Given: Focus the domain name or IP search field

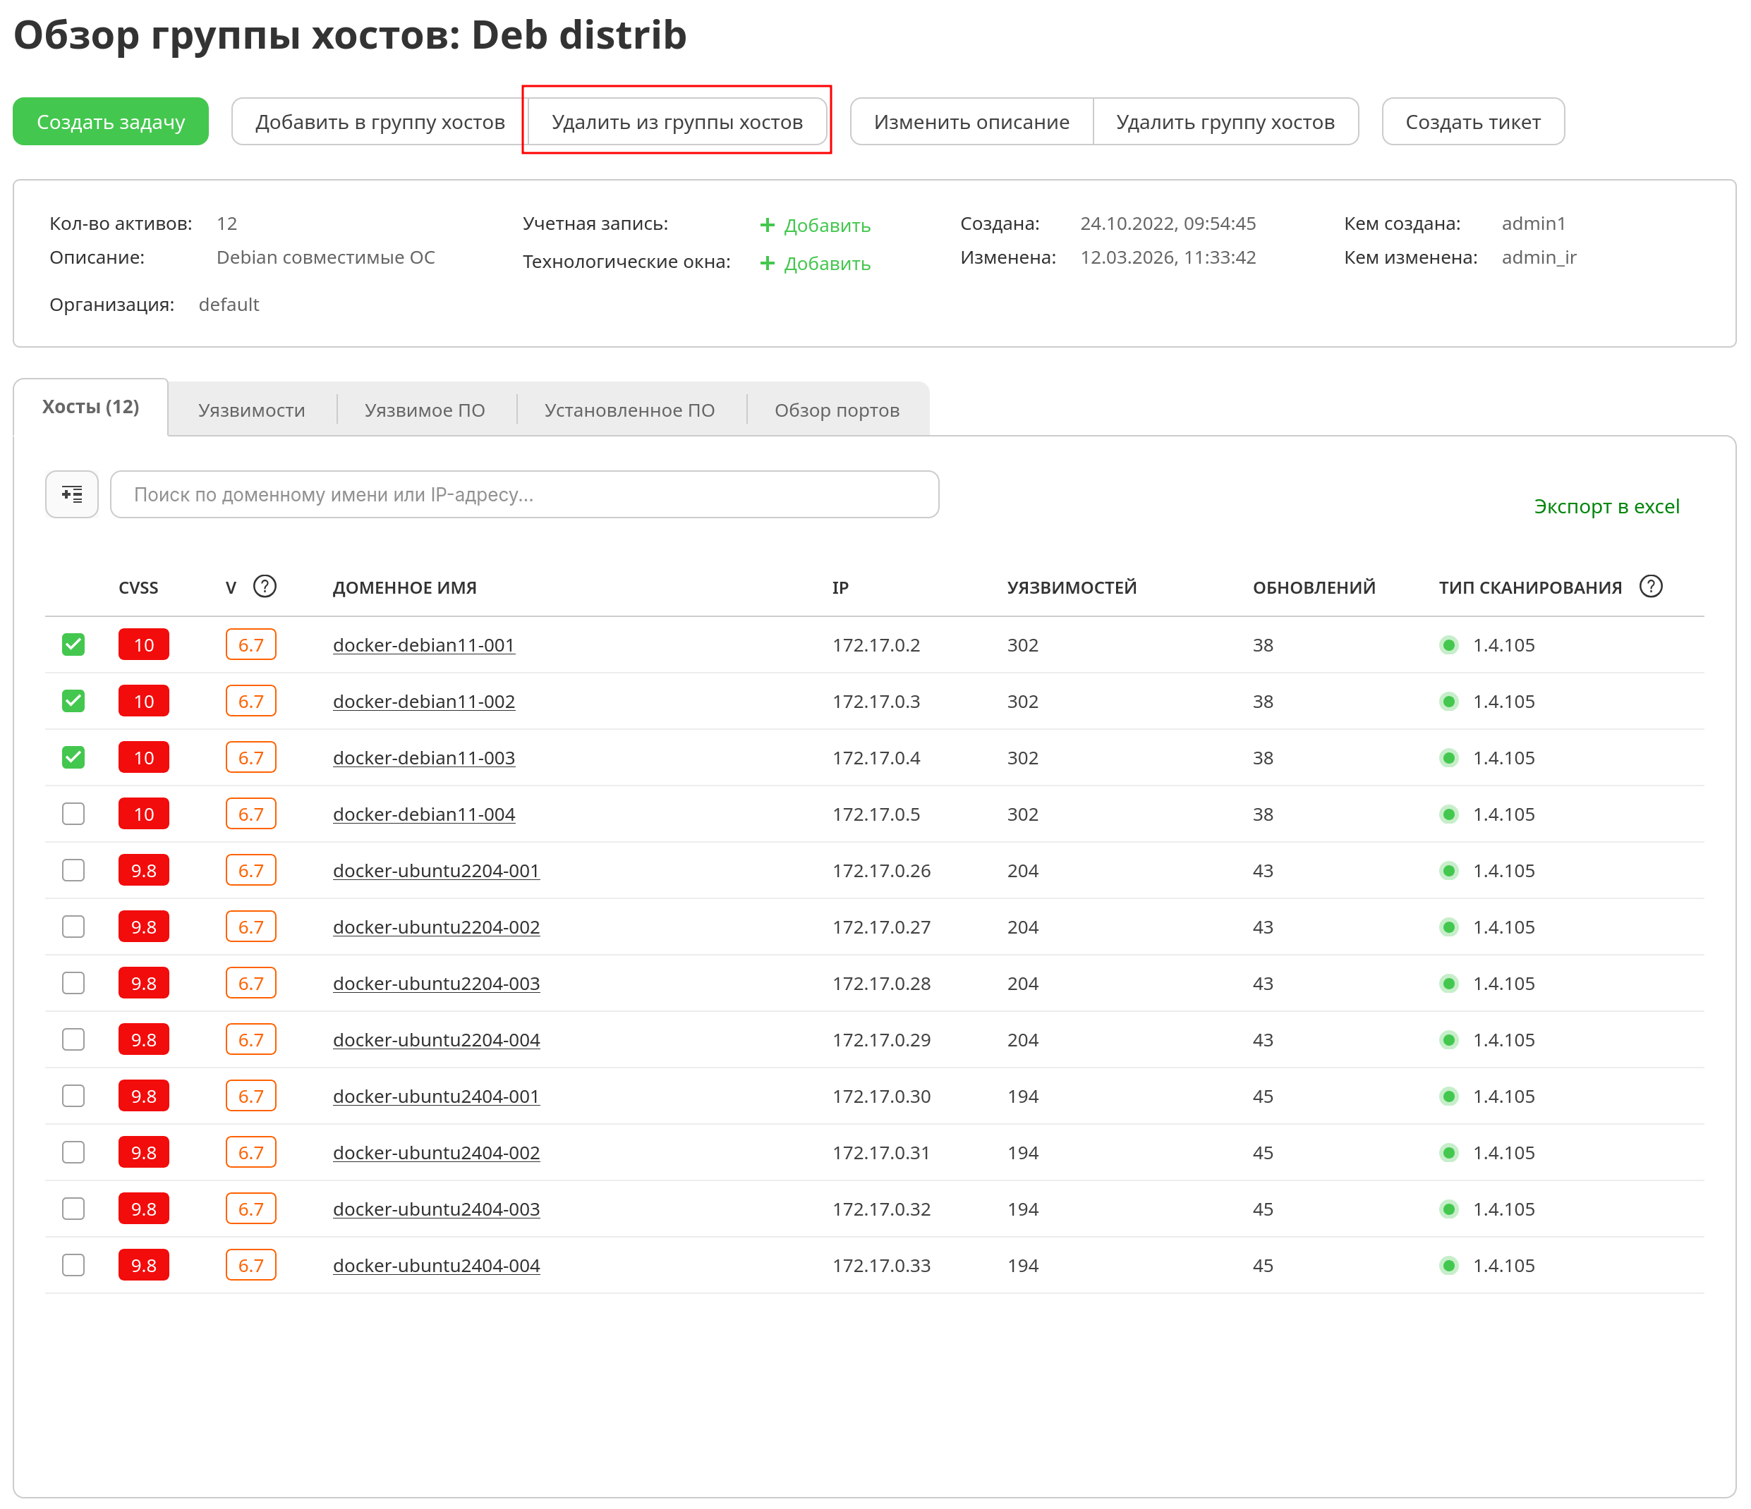Looking at the screenshot, I should 525,494.
